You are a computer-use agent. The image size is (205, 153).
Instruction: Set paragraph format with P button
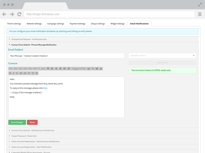[39, 69]
